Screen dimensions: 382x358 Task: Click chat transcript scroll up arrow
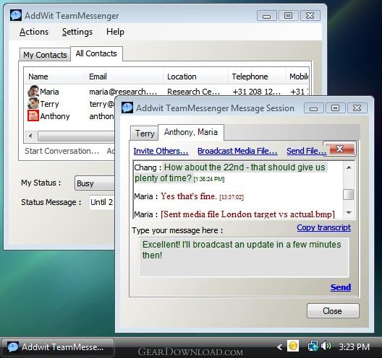point(349,167)
